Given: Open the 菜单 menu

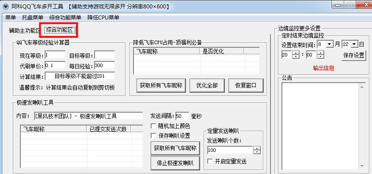Looking at the screenshot, I should pyautogui.click(x=11, y=17).
